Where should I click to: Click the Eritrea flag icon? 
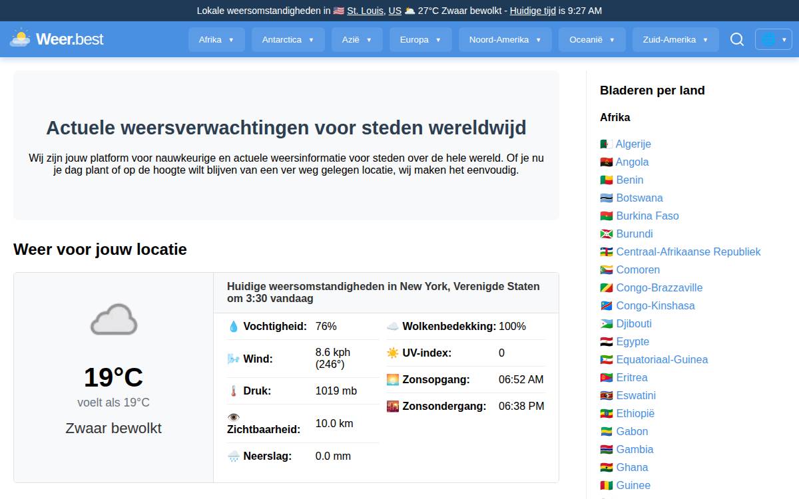(606, 378)
